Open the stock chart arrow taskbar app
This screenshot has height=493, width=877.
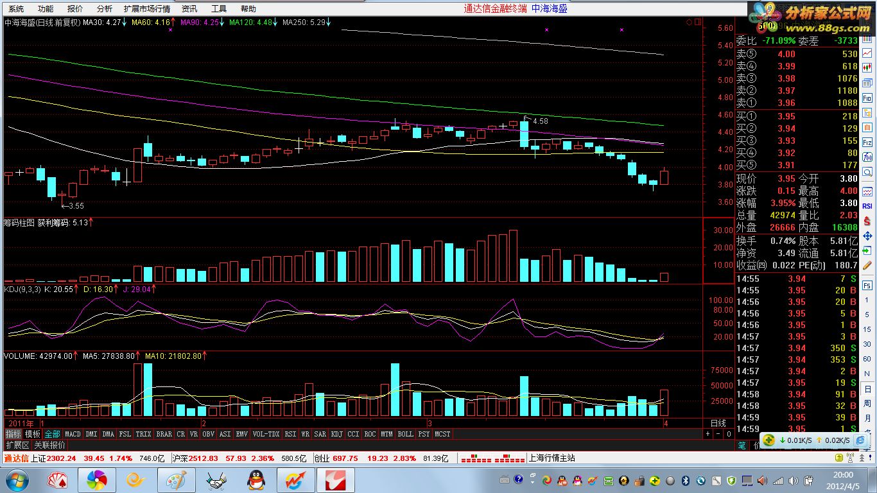(x=296, y=480)
